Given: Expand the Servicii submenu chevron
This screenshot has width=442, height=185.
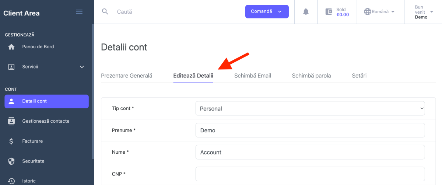Looking at the screenshot, I should pyautogui.click(x=82, y=67).
